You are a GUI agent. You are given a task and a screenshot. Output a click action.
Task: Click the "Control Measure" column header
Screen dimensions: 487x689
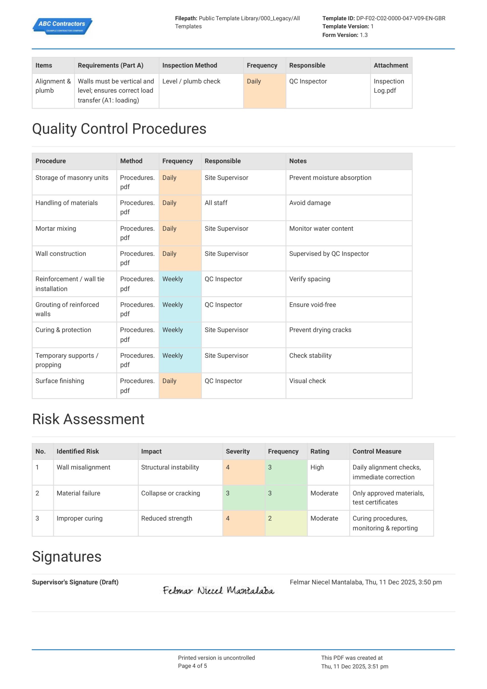377,451
